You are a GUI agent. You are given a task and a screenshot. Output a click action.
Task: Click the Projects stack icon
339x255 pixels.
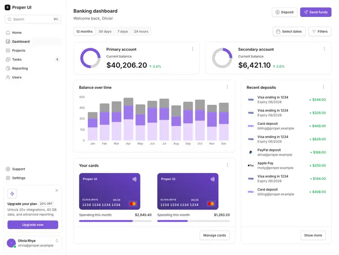pos(8,51)
